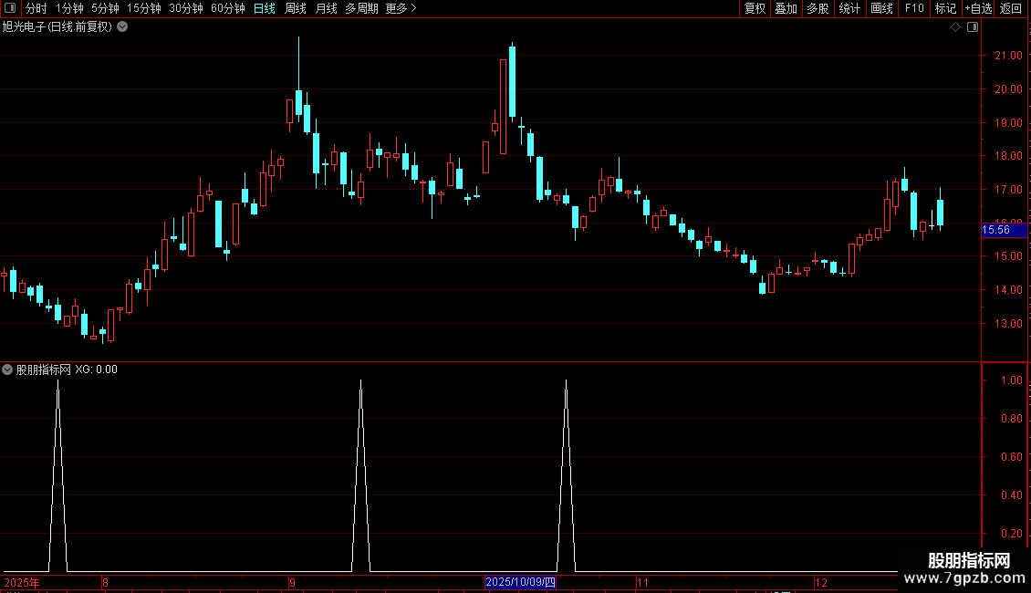This screenshot has height=593, width=1031.
Task: Click the 2025年 label on time axis
Action: pos(22,582)
